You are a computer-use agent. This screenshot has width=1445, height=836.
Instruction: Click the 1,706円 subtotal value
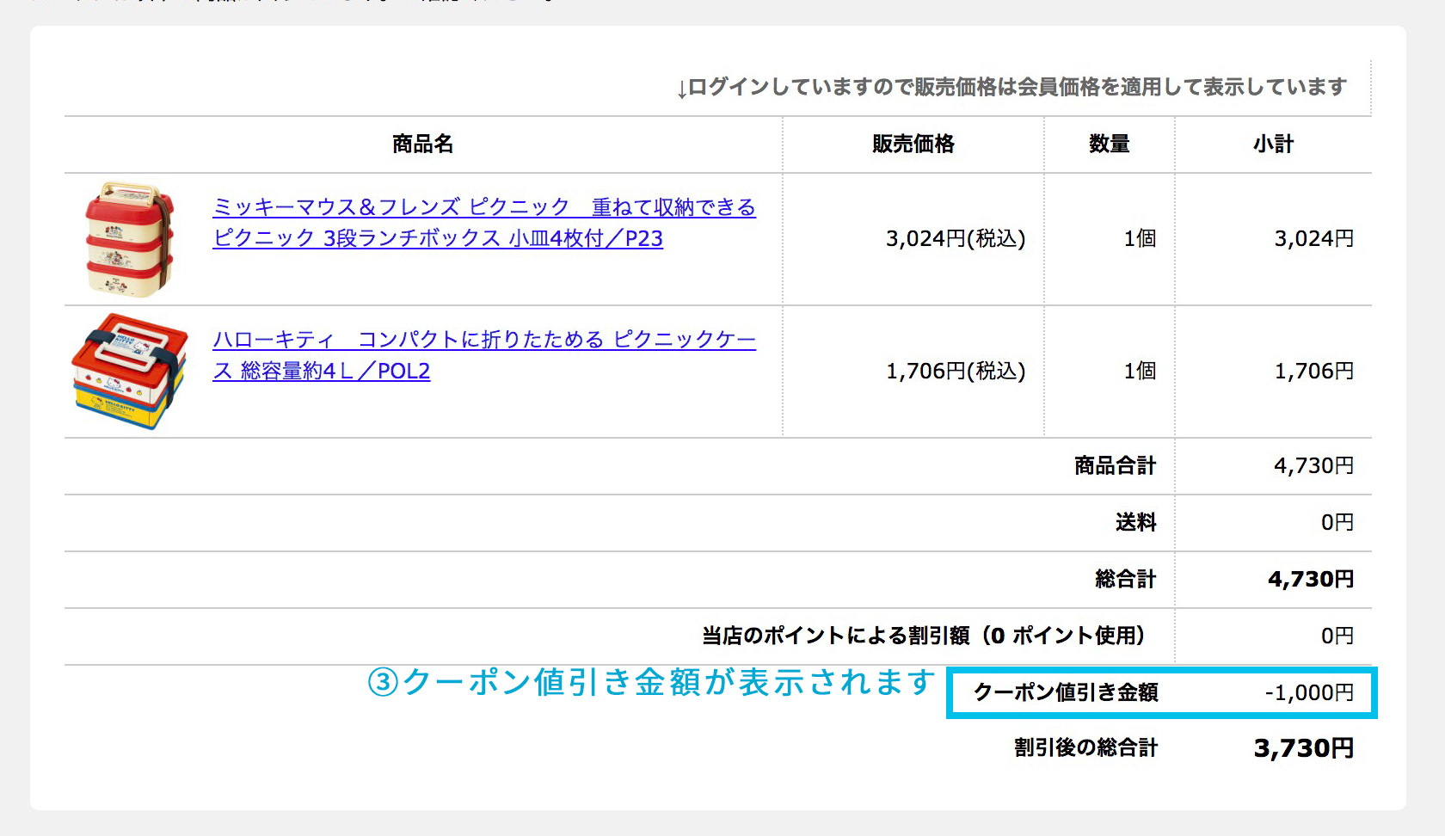(1314, 371)
